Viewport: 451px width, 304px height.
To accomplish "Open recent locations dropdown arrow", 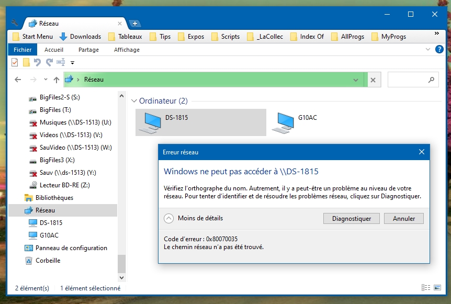I will click(46, 80).
